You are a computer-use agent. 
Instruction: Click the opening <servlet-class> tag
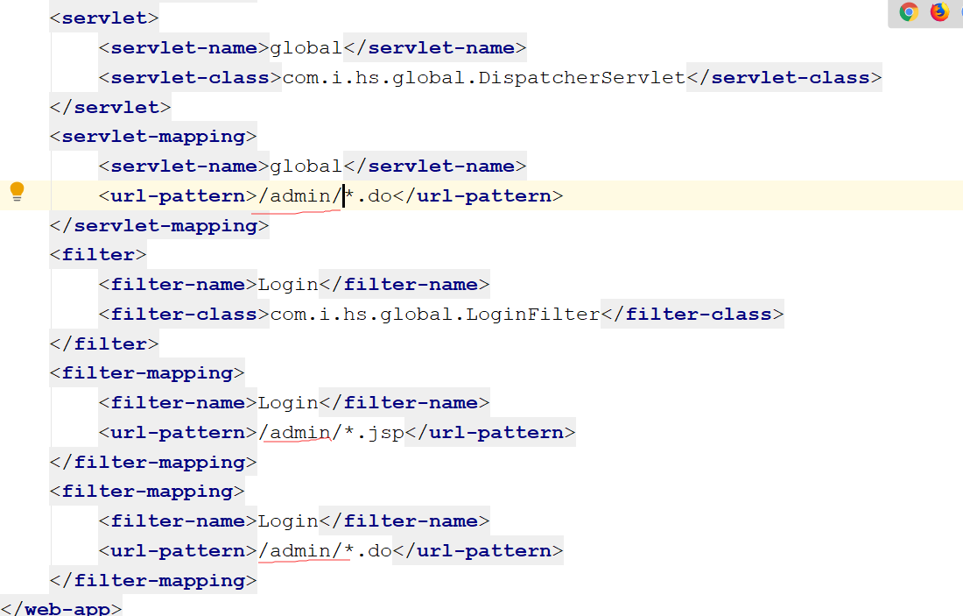tap(190, 77)
